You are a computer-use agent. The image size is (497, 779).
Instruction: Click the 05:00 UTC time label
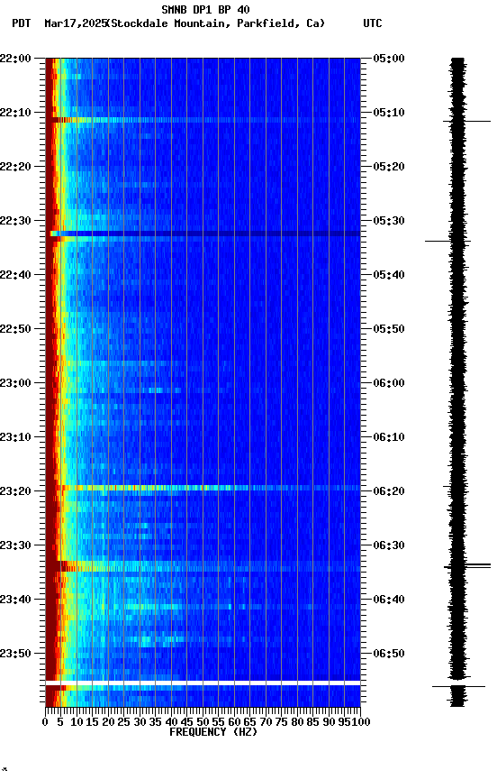(x=388, y=58)
